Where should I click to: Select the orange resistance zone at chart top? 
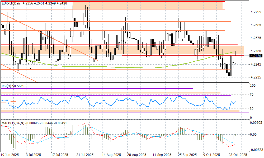pos(148,5)
